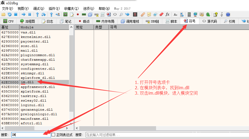Open the 选项(O) menu
The height and width of the screenshot is (139, 249).
(88, 9)
